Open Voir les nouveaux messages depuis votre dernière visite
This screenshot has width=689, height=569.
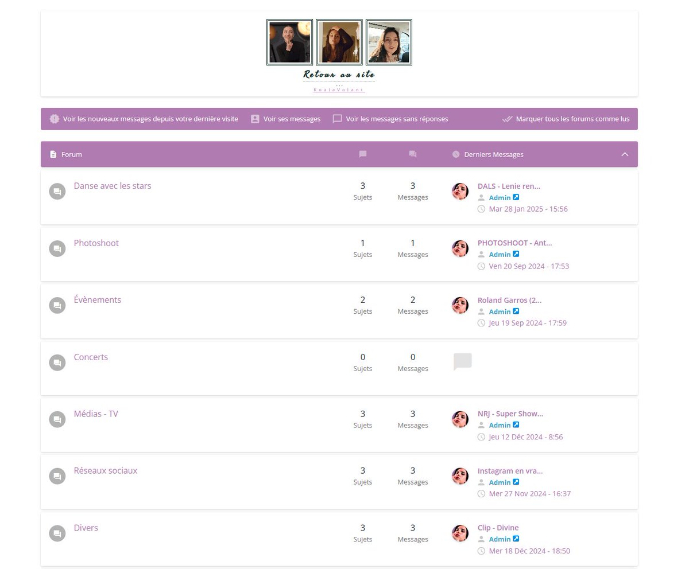[150, 119]
